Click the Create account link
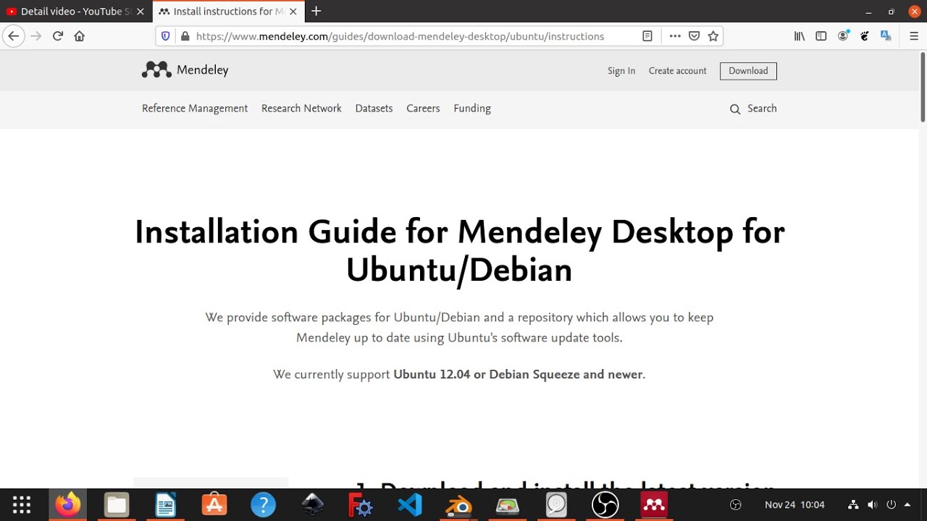927x521 pixels. (x=677, y=71)
